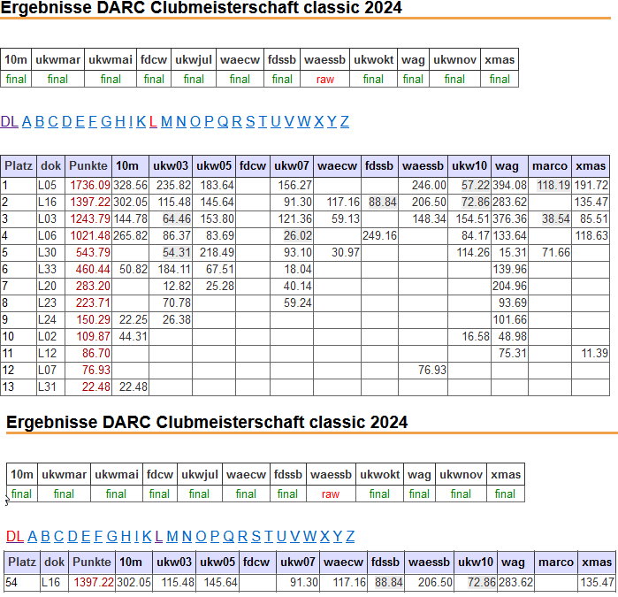Select the wag value 376.36
618x597 pixels.
509,218
